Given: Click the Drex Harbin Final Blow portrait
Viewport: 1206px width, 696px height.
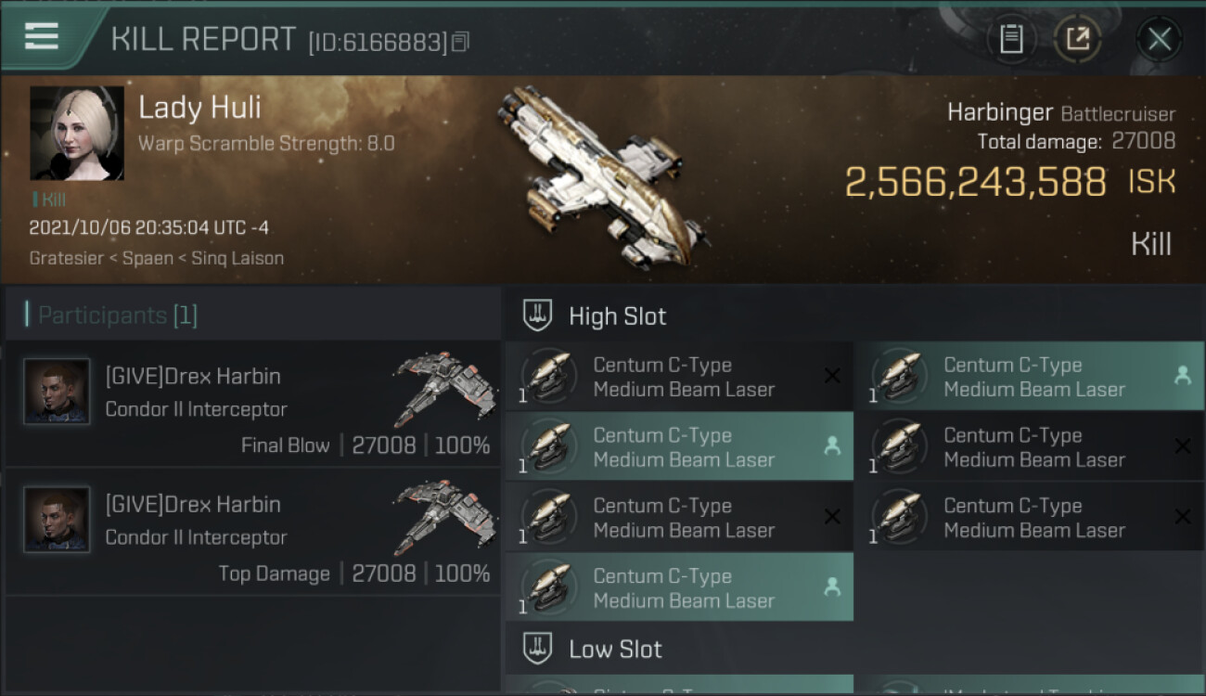Looking at the screenshot, I should [x=57, y=392].
